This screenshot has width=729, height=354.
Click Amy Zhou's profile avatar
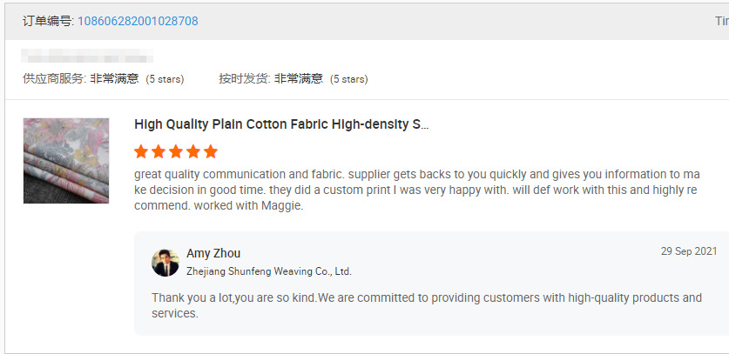(165, 263)
